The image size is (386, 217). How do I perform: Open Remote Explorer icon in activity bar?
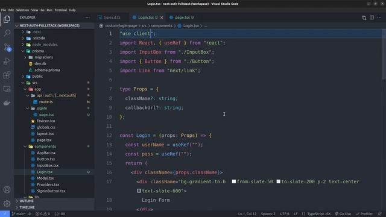[7, 89]
